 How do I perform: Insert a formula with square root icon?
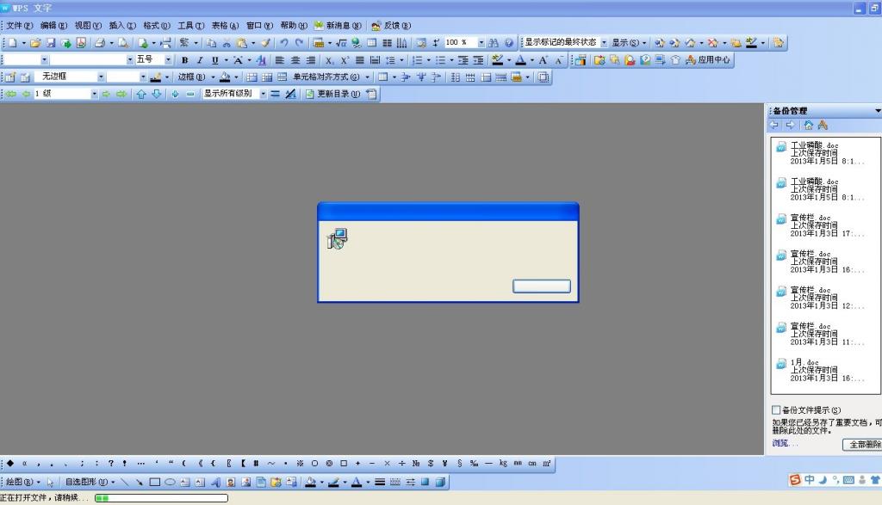(341, 43)
